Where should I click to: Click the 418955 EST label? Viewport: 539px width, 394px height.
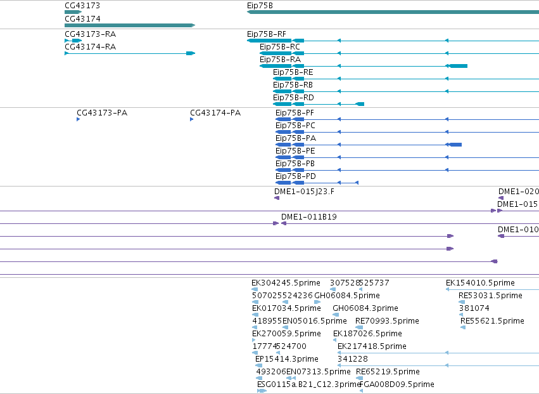(267, 321)
